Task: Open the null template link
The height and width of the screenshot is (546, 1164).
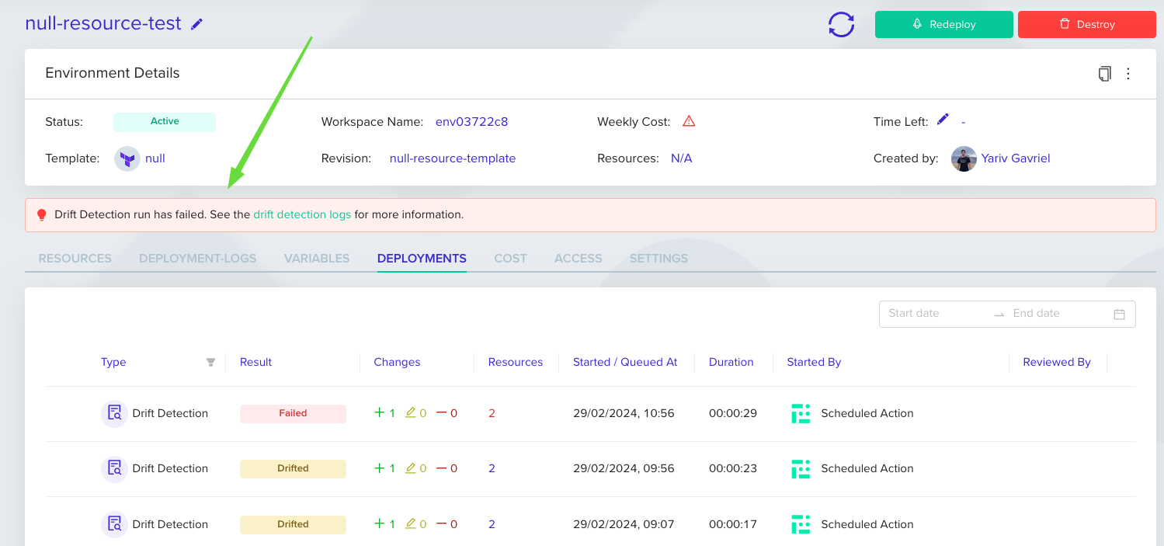Action: click(155, 158)
